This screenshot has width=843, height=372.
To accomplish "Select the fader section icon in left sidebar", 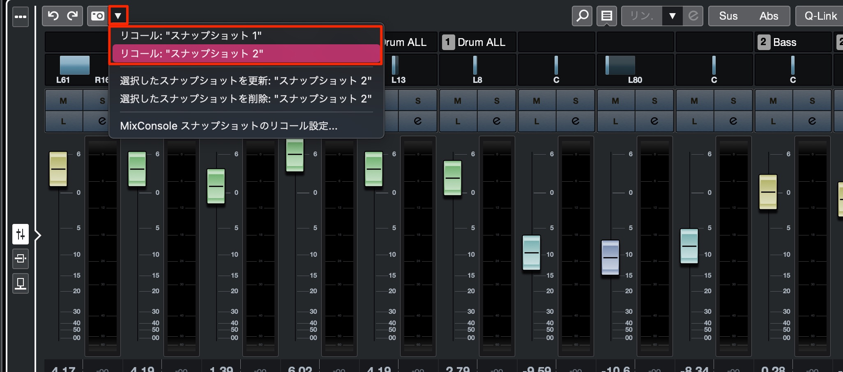I will point(21,234).
